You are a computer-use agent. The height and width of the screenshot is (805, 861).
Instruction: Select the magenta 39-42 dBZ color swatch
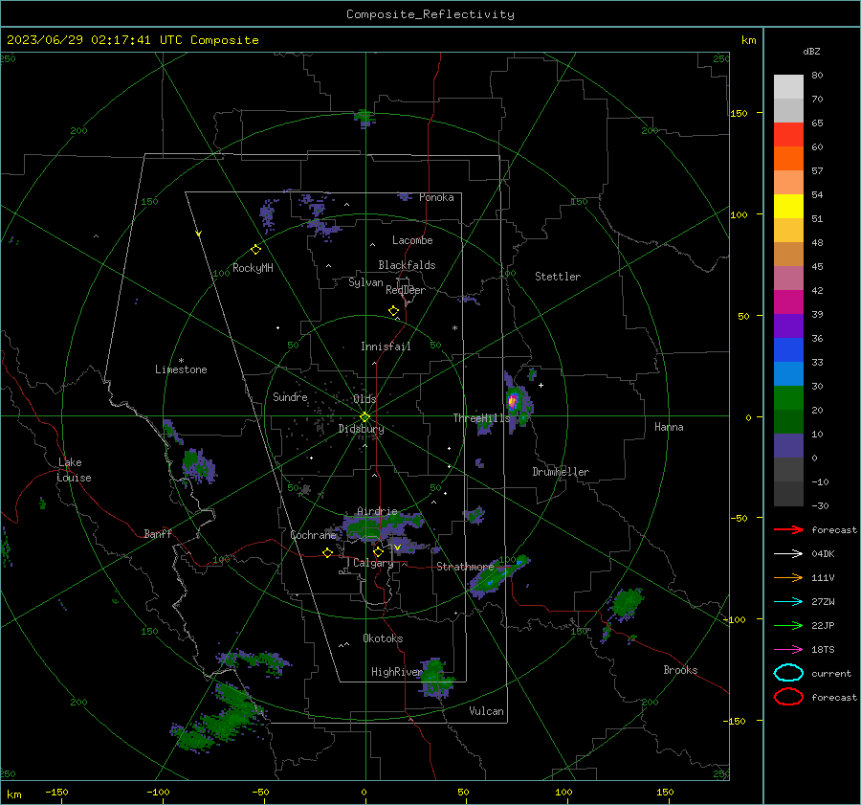(x=788, y=302)
